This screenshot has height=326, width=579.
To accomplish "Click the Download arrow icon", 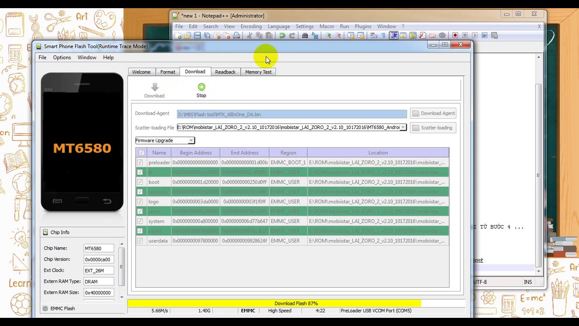I will (154, 87).
